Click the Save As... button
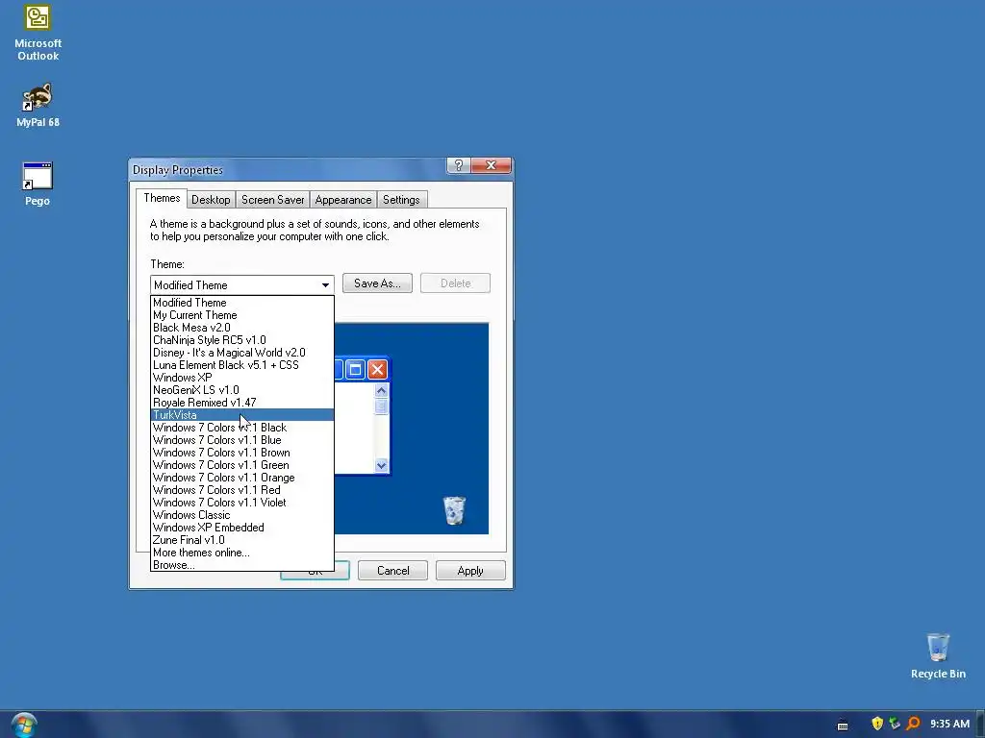This screenshot has height=738, width=985. point(377,283)
